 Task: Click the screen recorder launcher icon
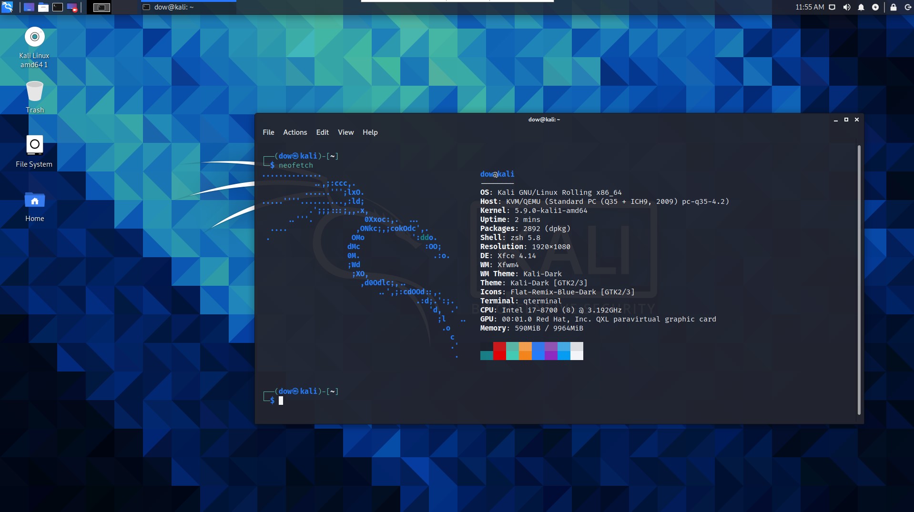point(72,7)
